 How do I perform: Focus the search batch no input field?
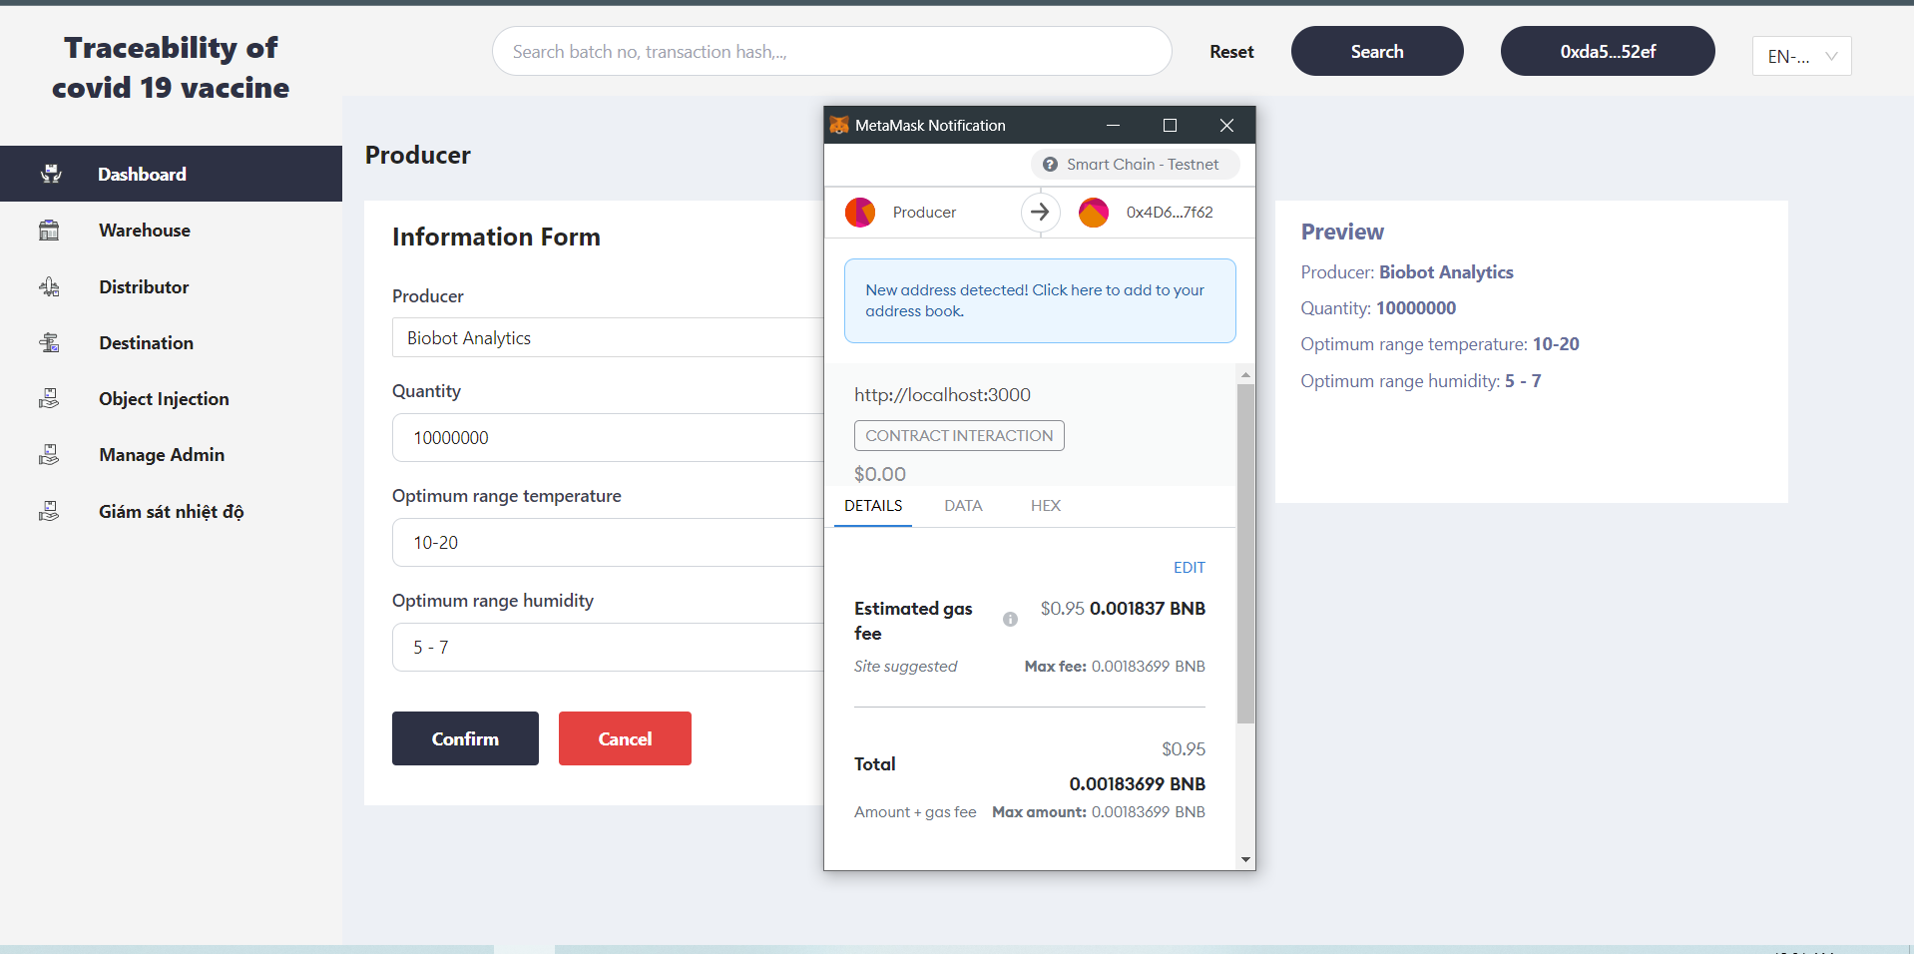[x=831, y=51]
